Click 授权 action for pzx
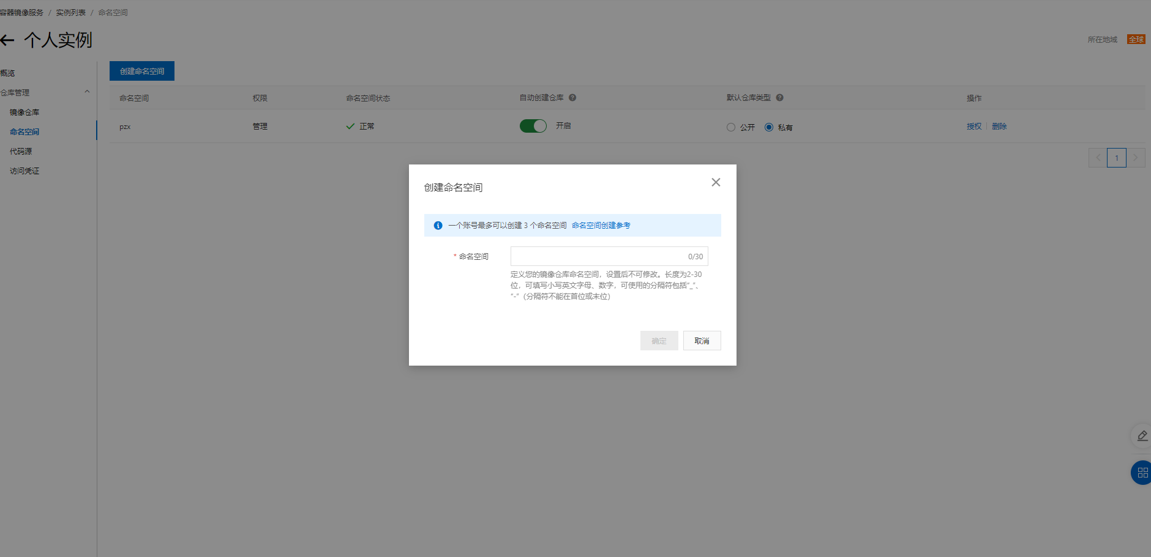Viewport: 1151px width, 557px height. 974,127
